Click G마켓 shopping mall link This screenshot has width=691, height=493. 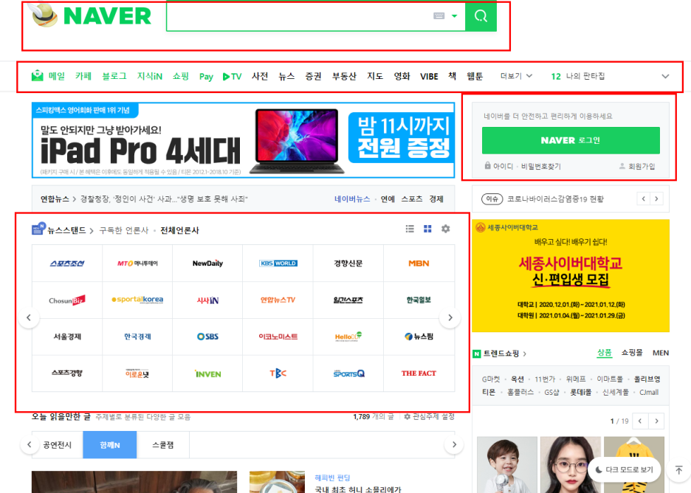[490, 379]
